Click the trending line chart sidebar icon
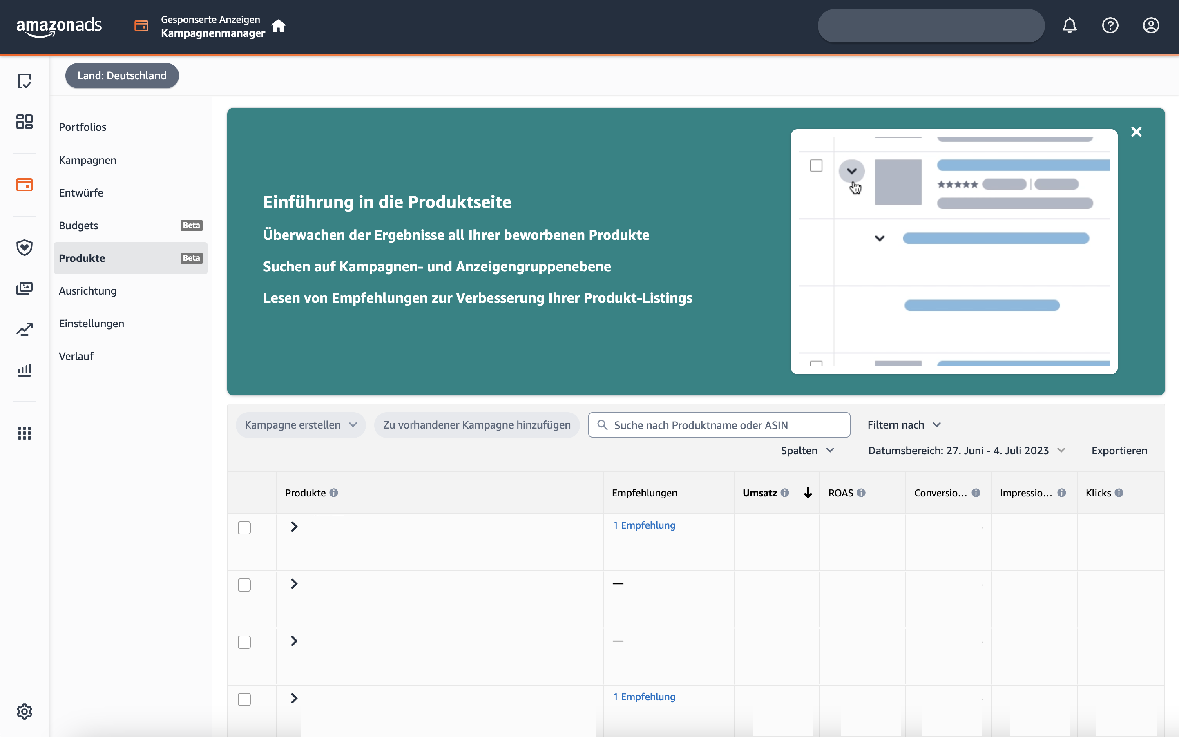The width and height of the screenshot is (1179, 737). (x=25, y=330)
